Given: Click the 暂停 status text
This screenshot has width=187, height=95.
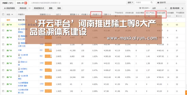Looking at the screenshot, I should pyautogui.click(x=8, y=20).
